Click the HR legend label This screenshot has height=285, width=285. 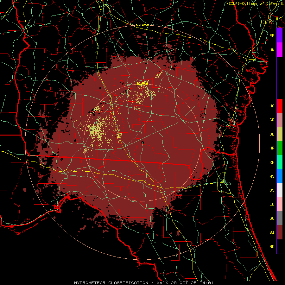[272, 148]
